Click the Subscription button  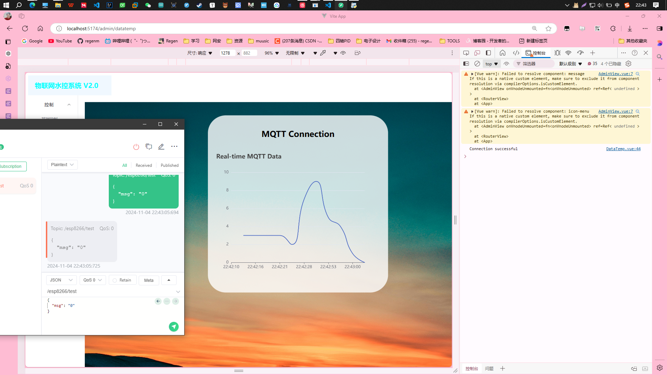pyautogui.click(x=13, y=166)
